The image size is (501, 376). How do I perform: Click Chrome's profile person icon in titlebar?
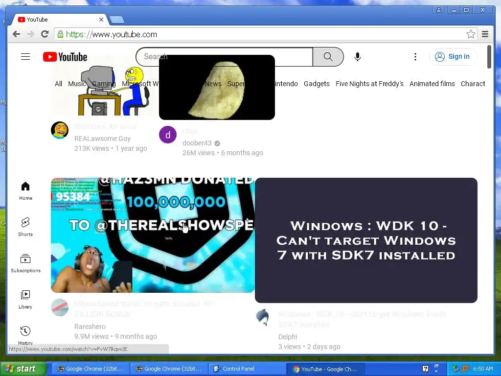(439, 10)
